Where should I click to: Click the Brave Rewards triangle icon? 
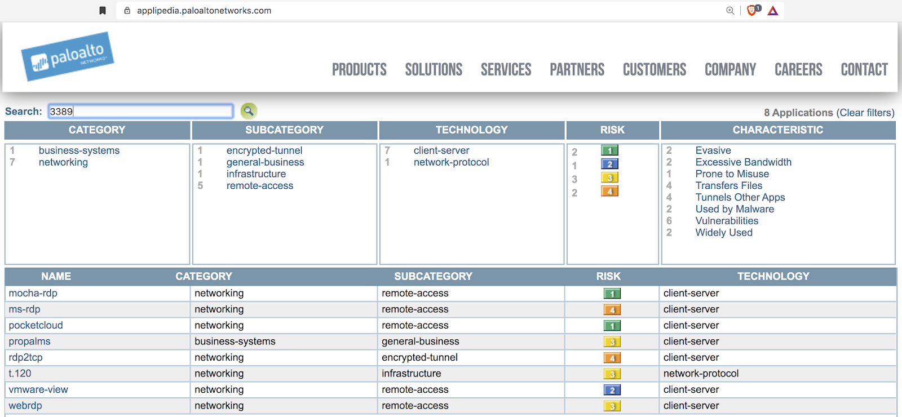773,11
